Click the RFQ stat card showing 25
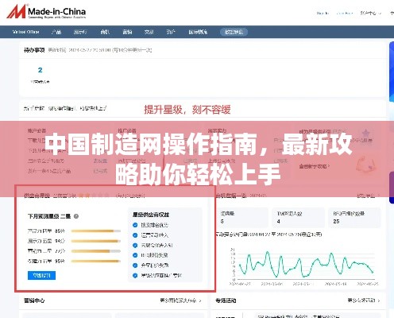Screen dimensions: 394x318 356,218
